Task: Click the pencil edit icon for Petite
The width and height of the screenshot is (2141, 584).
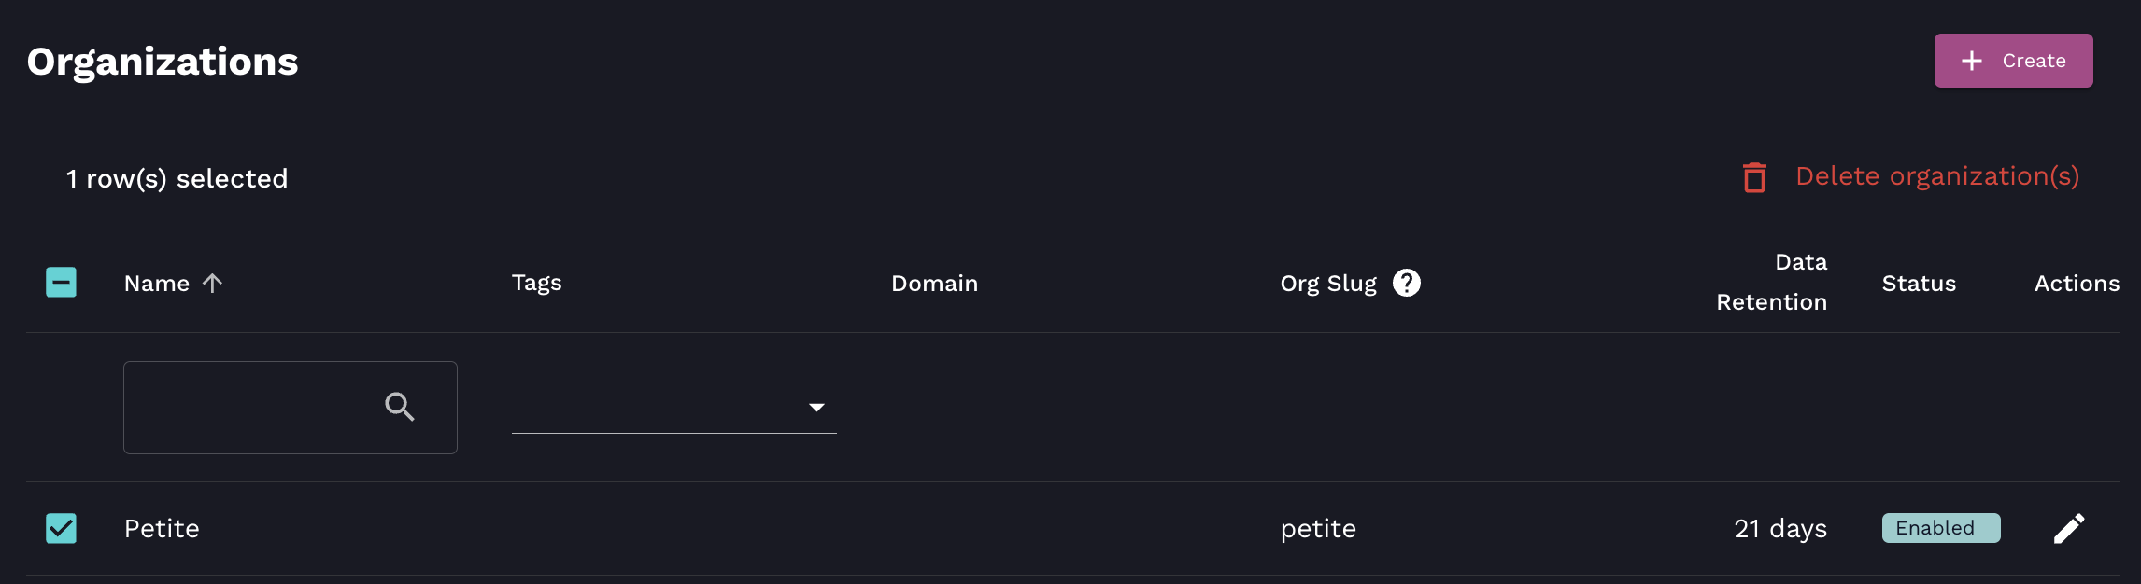Action: tap(2069, 528)
